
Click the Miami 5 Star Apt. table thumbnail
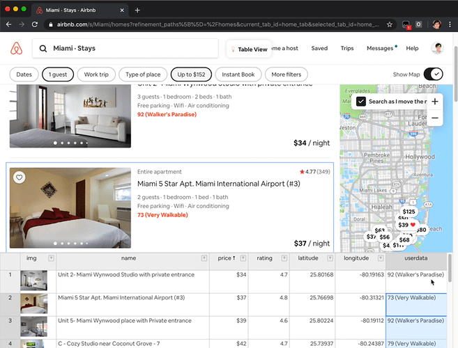coord(33,303)
